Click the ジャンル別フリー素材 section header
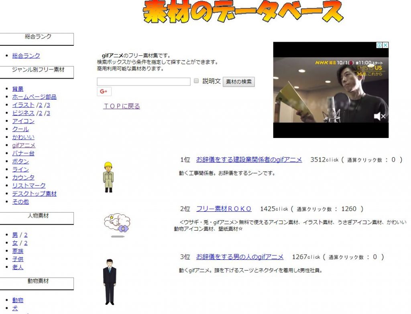 pos(37,72)
